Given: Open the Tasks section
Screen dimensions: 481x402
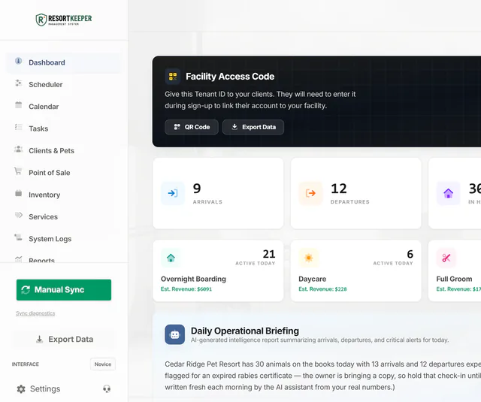Looking at the screenshot, I should 64,128.
